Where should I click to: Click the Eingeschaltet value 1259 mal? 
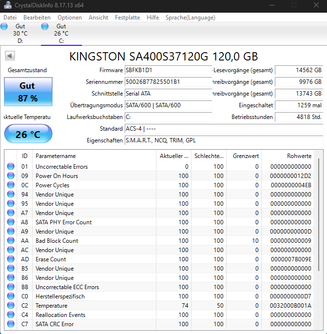point(299,105)
